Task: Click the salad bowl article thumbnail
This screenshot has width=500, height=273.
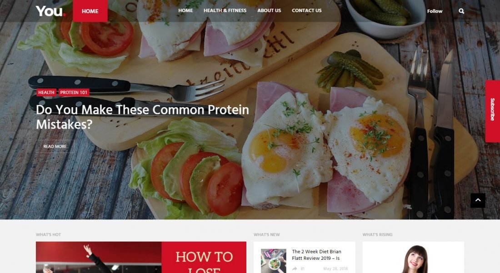Action: point(273,261)
